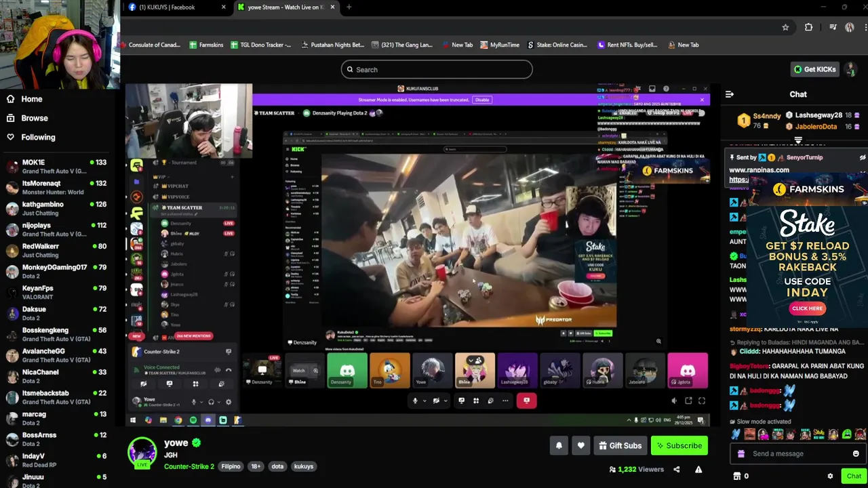868x488 pixels.
Task: Open browser extensions puzzle icon
Action: 808,27
